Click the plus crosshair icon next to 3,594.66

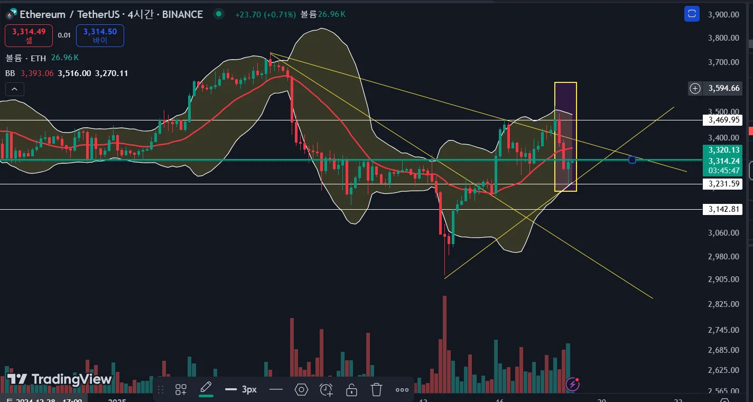695,88
